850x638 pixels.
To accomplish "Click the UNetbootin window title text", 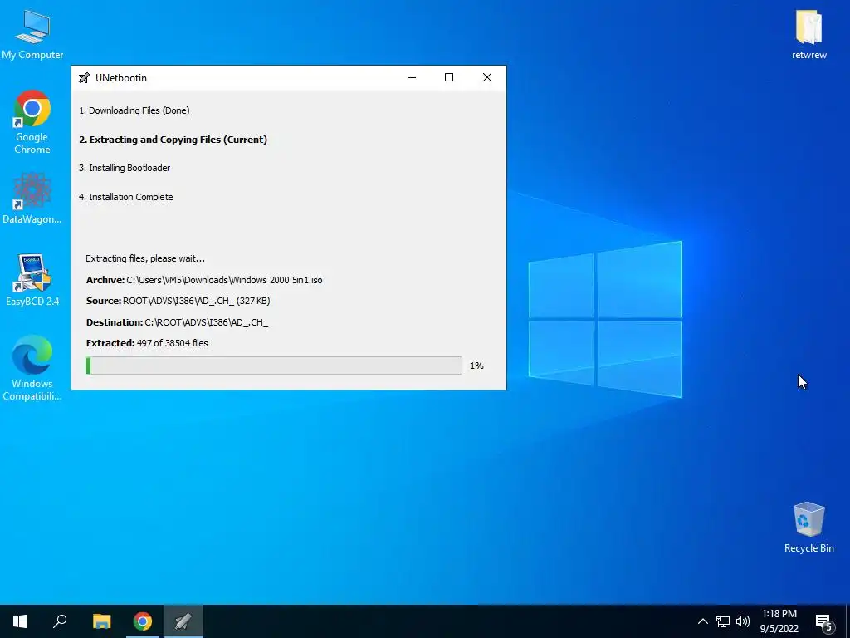I will (x=121, y=77).
